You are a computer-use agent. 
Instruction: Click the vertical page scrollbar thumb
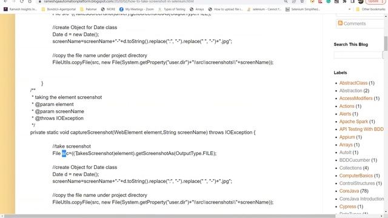[x=386, y=43]
